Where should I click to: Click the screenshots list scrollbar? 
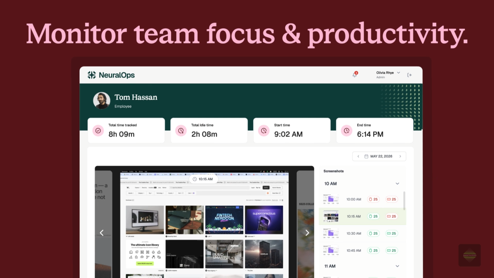click(x=404, y=201)
